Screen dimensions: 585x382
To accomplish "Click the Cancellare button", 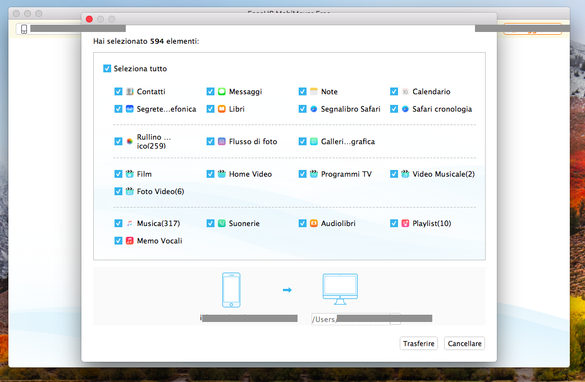I will point(464,344).
